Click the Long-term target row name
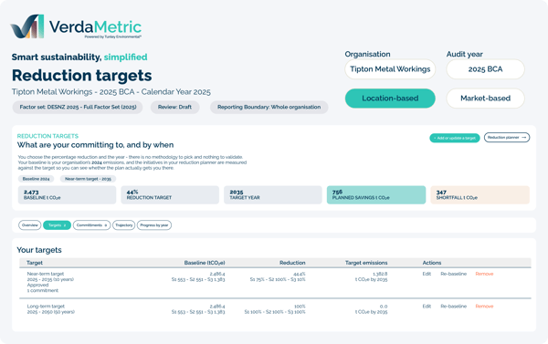This screenshot has width=548, height=344. tap(46, 307)
